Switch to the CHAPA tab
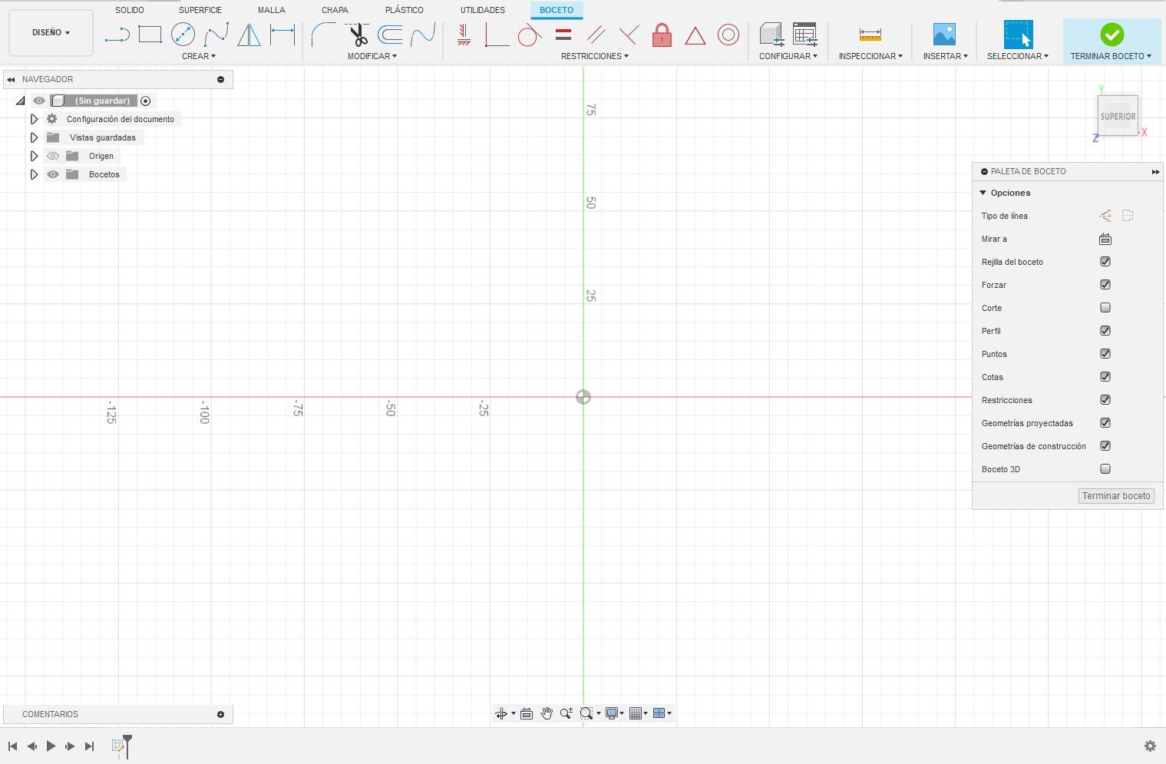Viewport: 1166px width, 764px height. coord(335,10)
